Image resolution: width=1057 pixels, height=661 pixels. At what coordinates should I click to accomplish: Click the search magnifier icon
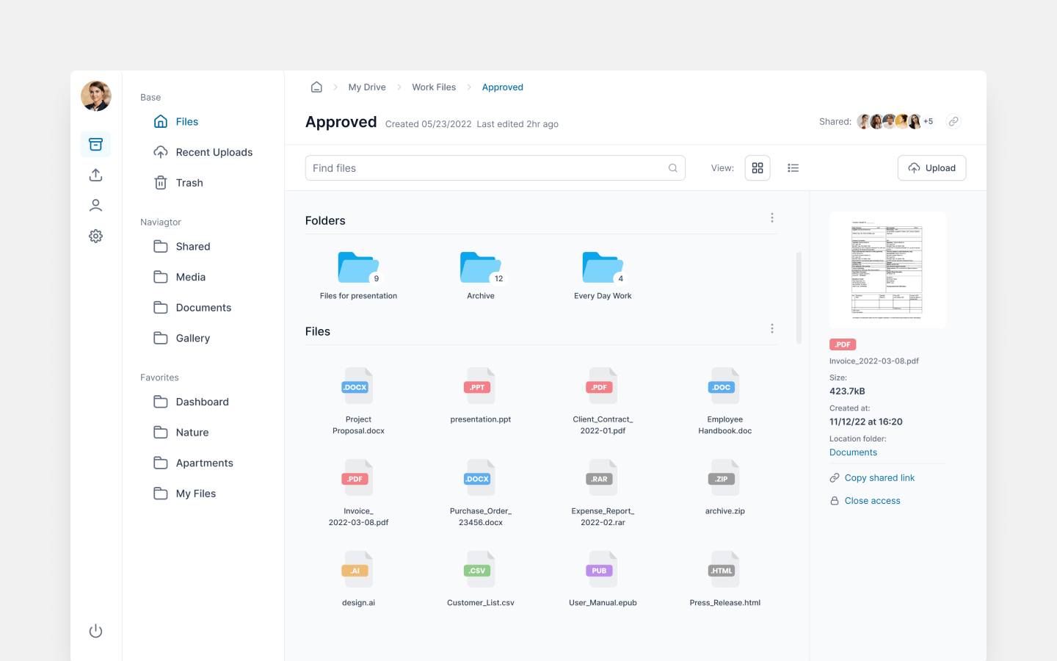[672, 168]
